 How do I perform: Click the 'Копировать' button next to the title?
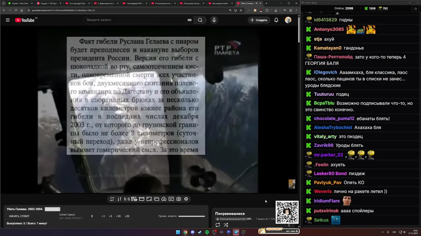52,209
